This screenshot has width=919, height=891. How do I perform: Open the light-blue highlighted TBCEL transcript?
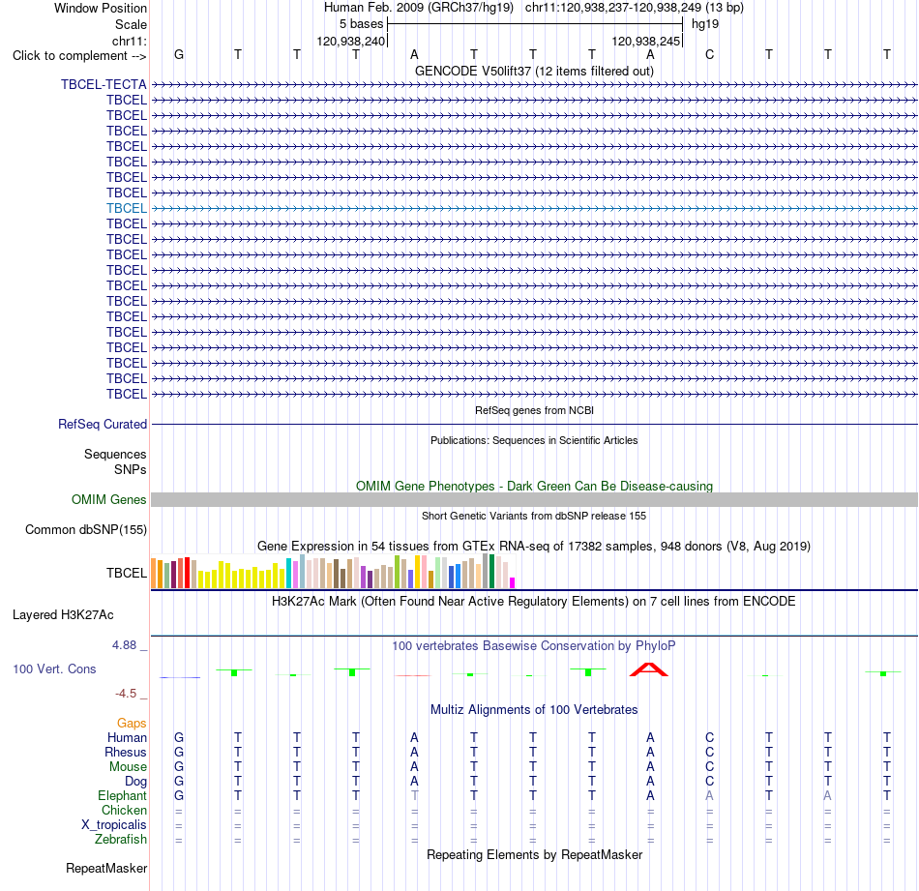click(x=535, y=208)
